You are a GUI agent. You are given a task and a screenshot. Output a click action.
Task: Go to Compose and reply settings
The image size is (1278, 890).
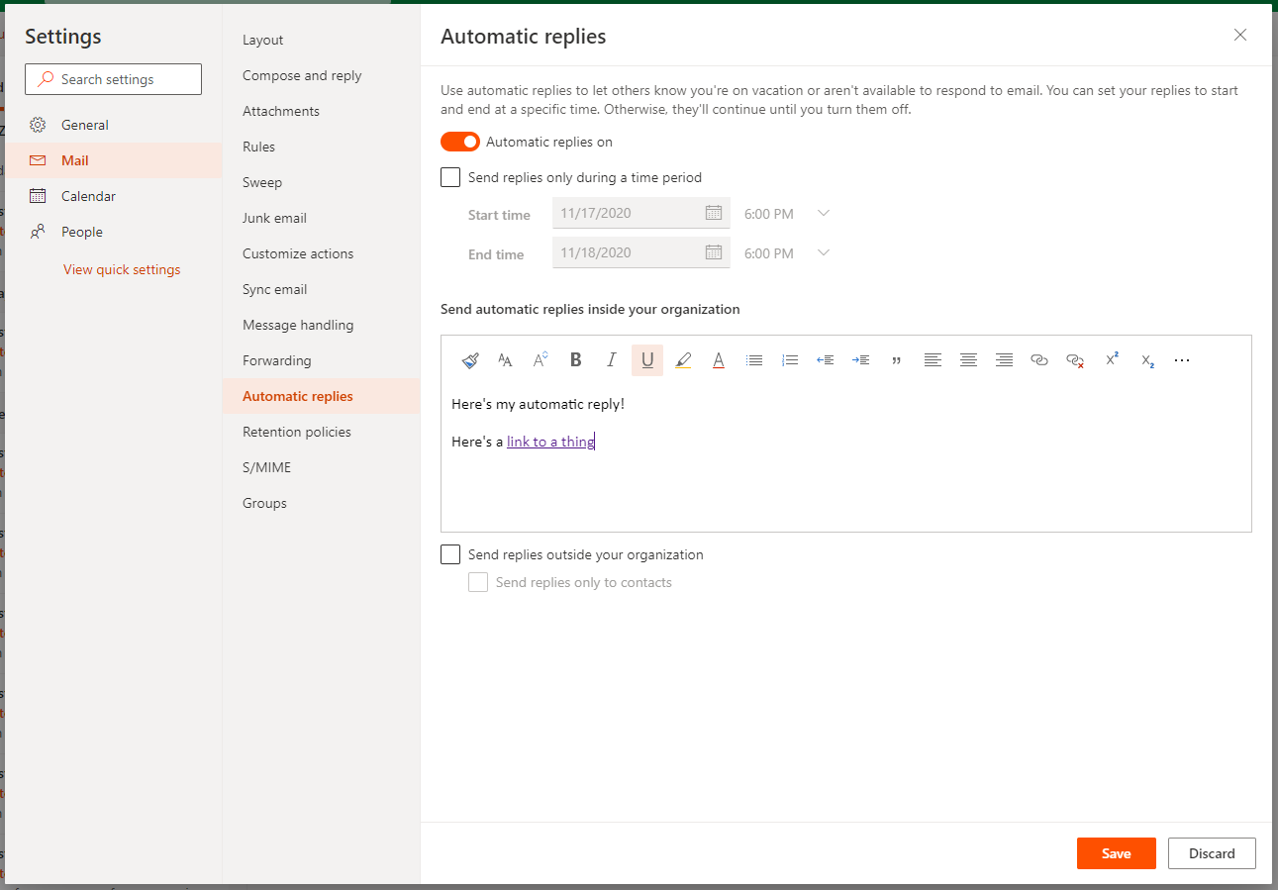click(x=321, y=75)
